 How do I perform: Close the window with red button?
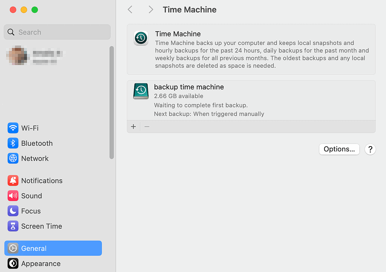pos(13,10)
